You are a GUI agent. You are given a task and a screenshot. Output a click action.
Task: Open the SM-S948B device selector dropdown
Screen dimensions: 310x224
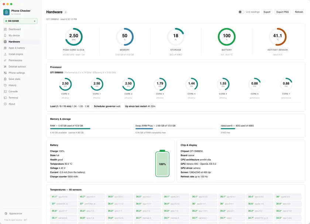[x=21, y=21]
